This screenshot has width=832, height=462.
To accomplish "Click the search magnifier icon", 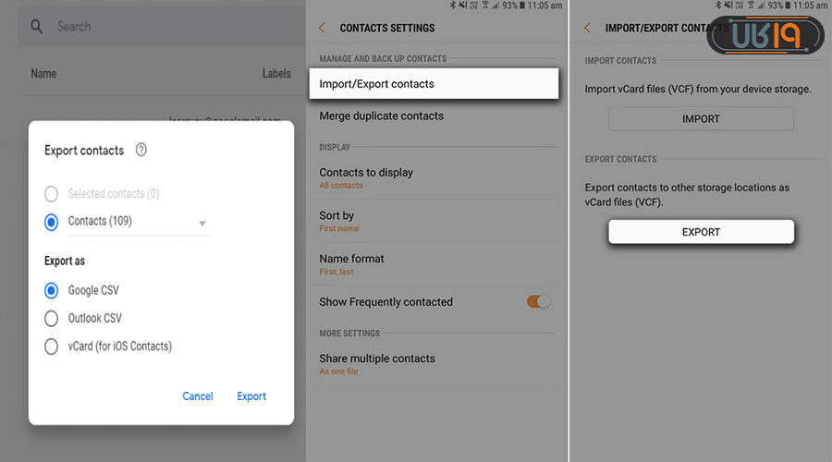I will (37, 27).
